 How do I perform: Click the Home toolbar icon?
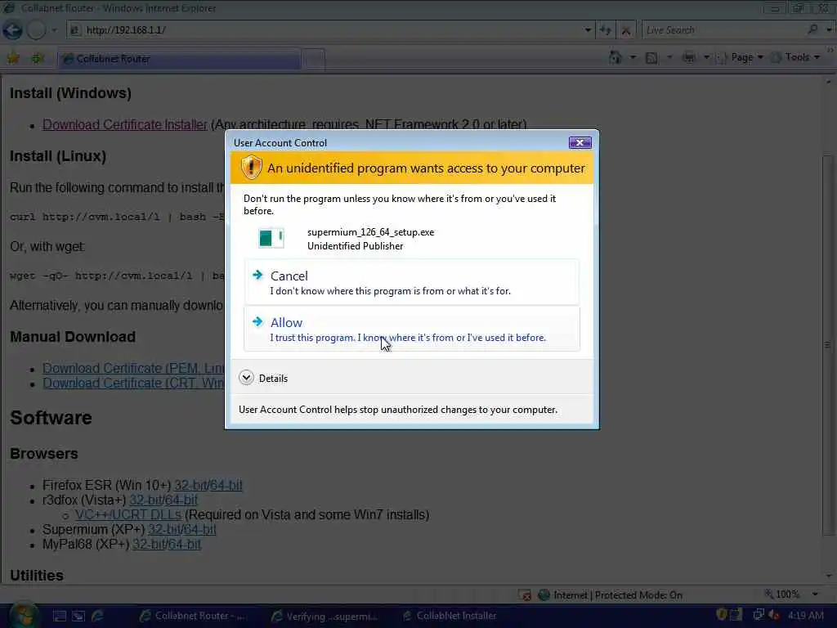[615, 57]
